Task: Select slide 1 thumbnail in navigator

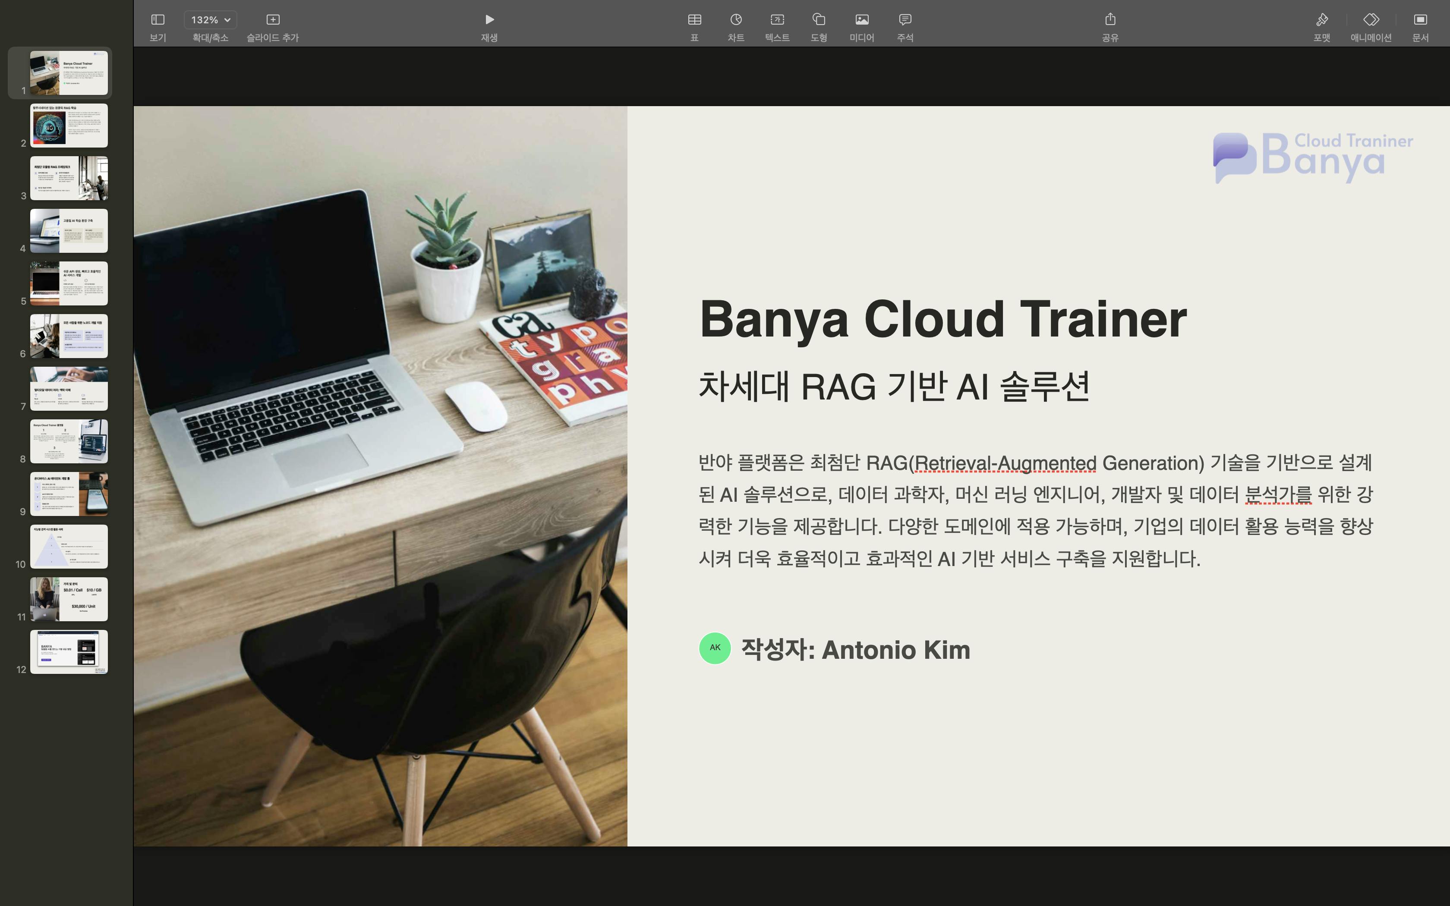Action: click(69, 73)
